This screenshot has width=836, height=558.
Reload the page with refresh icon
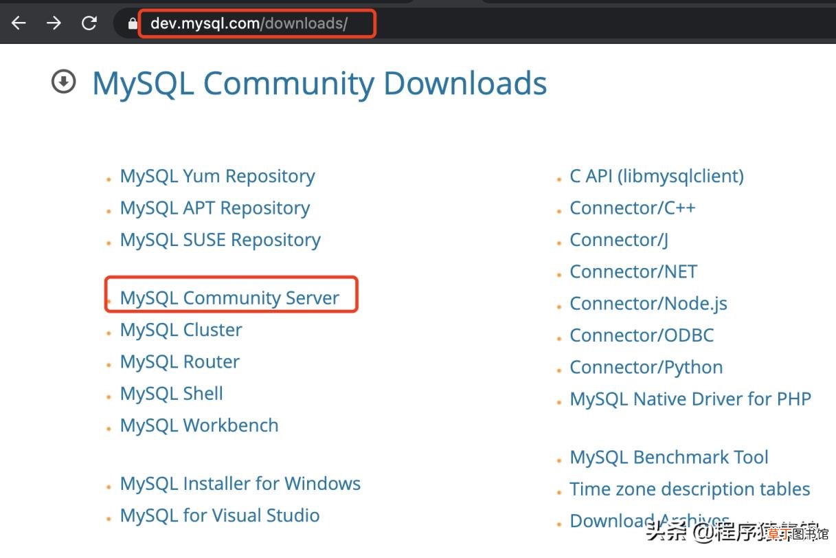pos(89,23)
